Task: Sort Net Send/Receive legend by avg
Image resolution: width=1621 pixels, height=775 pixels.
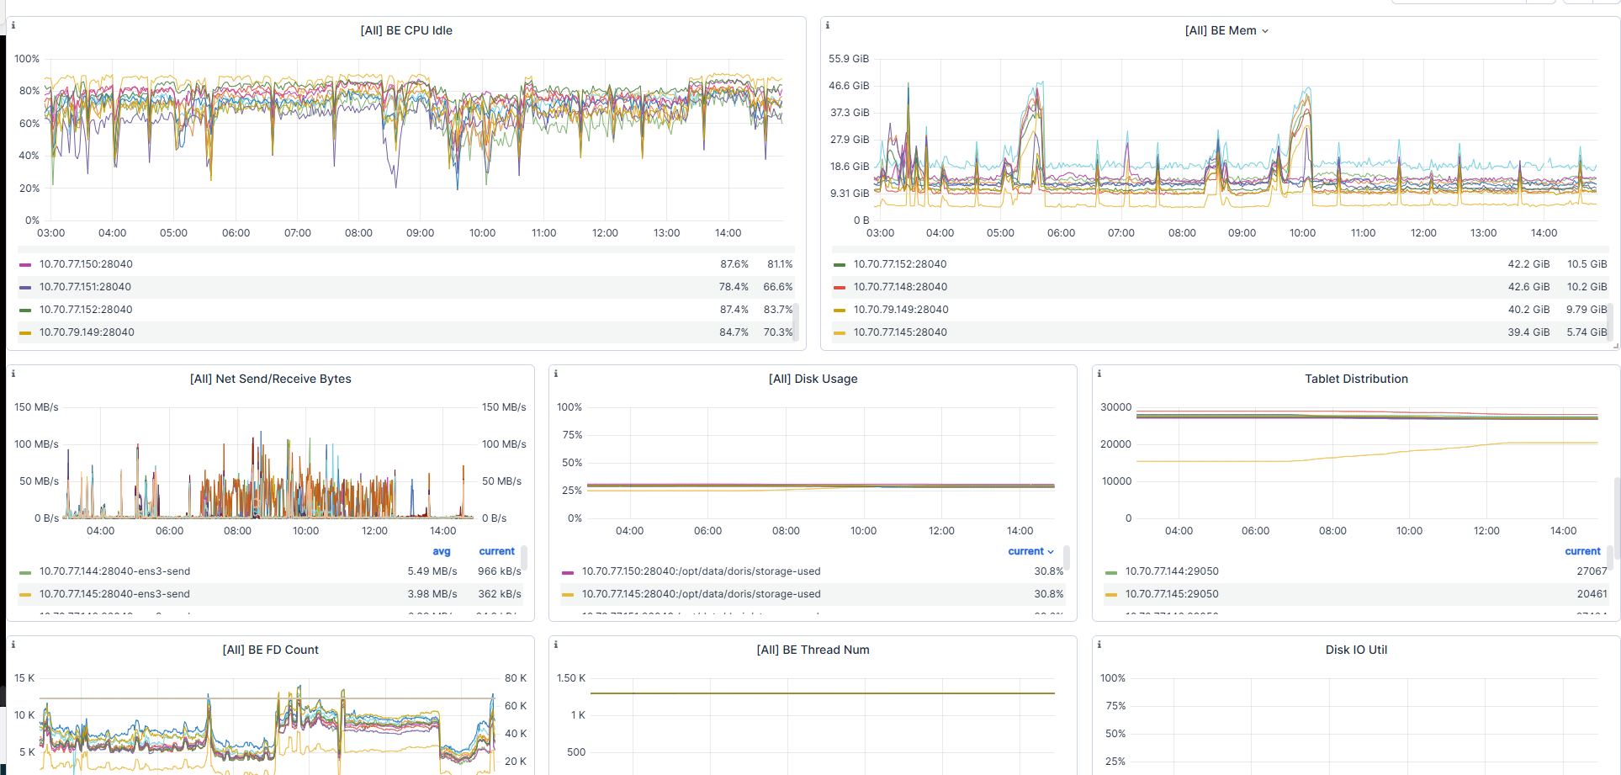Action: tap(442, 551)
